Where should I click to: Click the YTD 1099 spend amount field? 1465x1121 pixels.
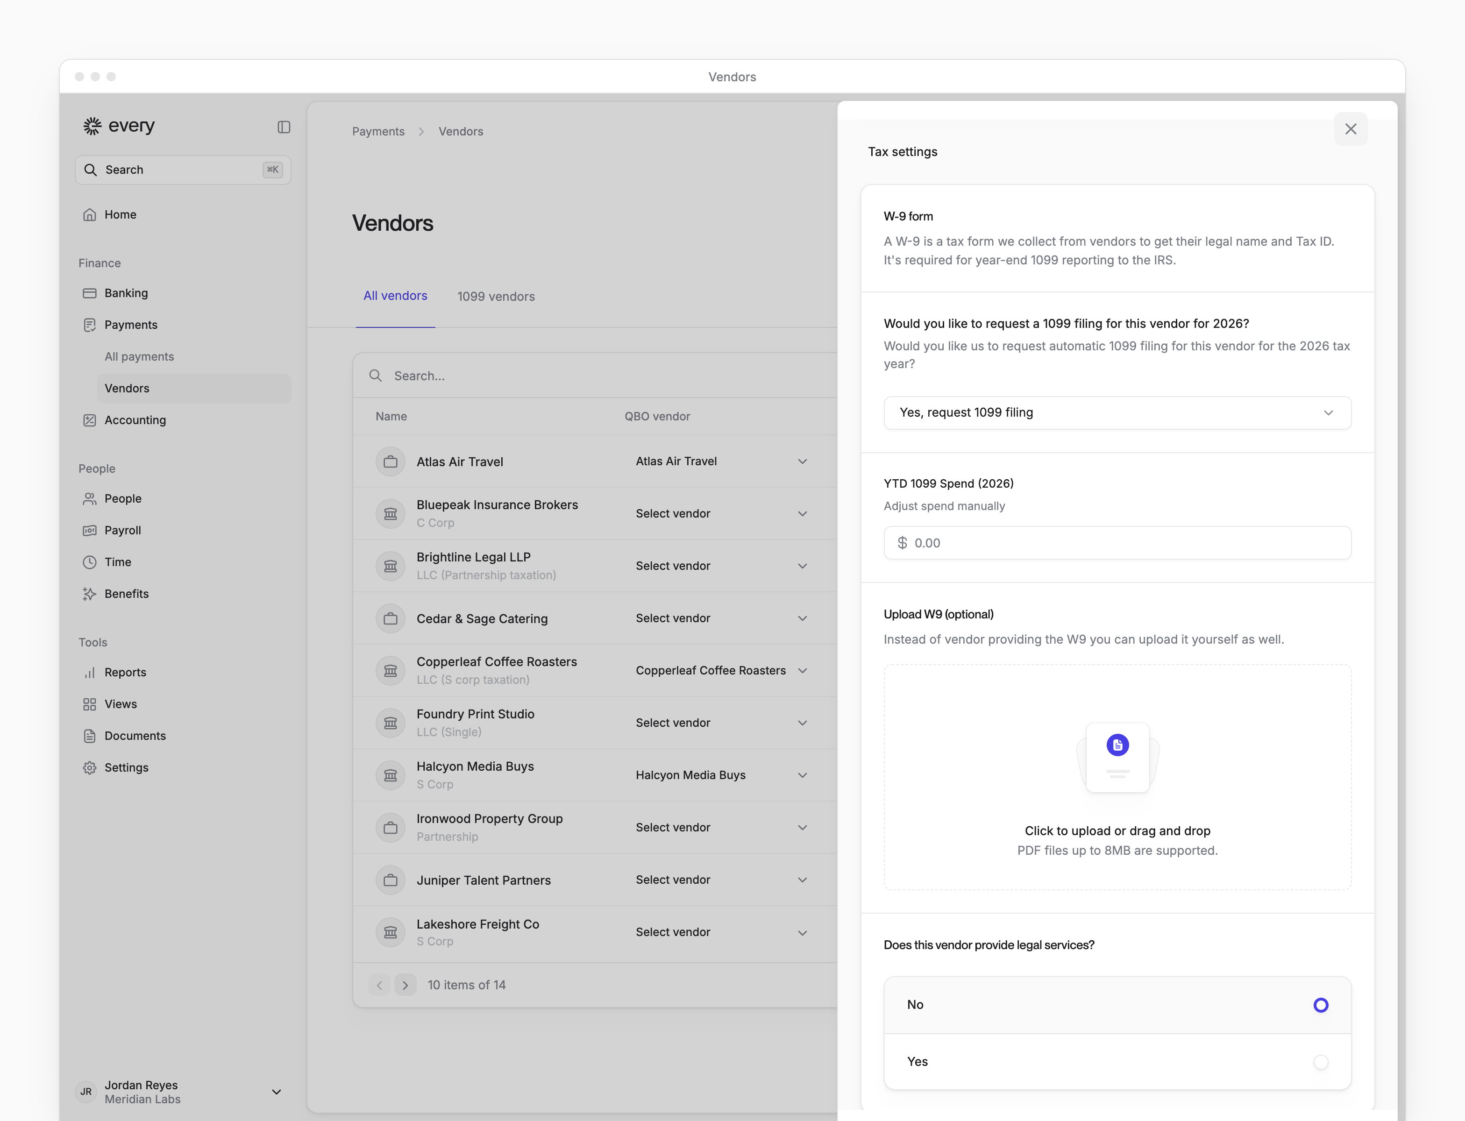click(1117, 543)
